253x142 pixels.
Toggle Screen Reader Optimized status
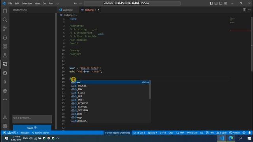point(118,133)
